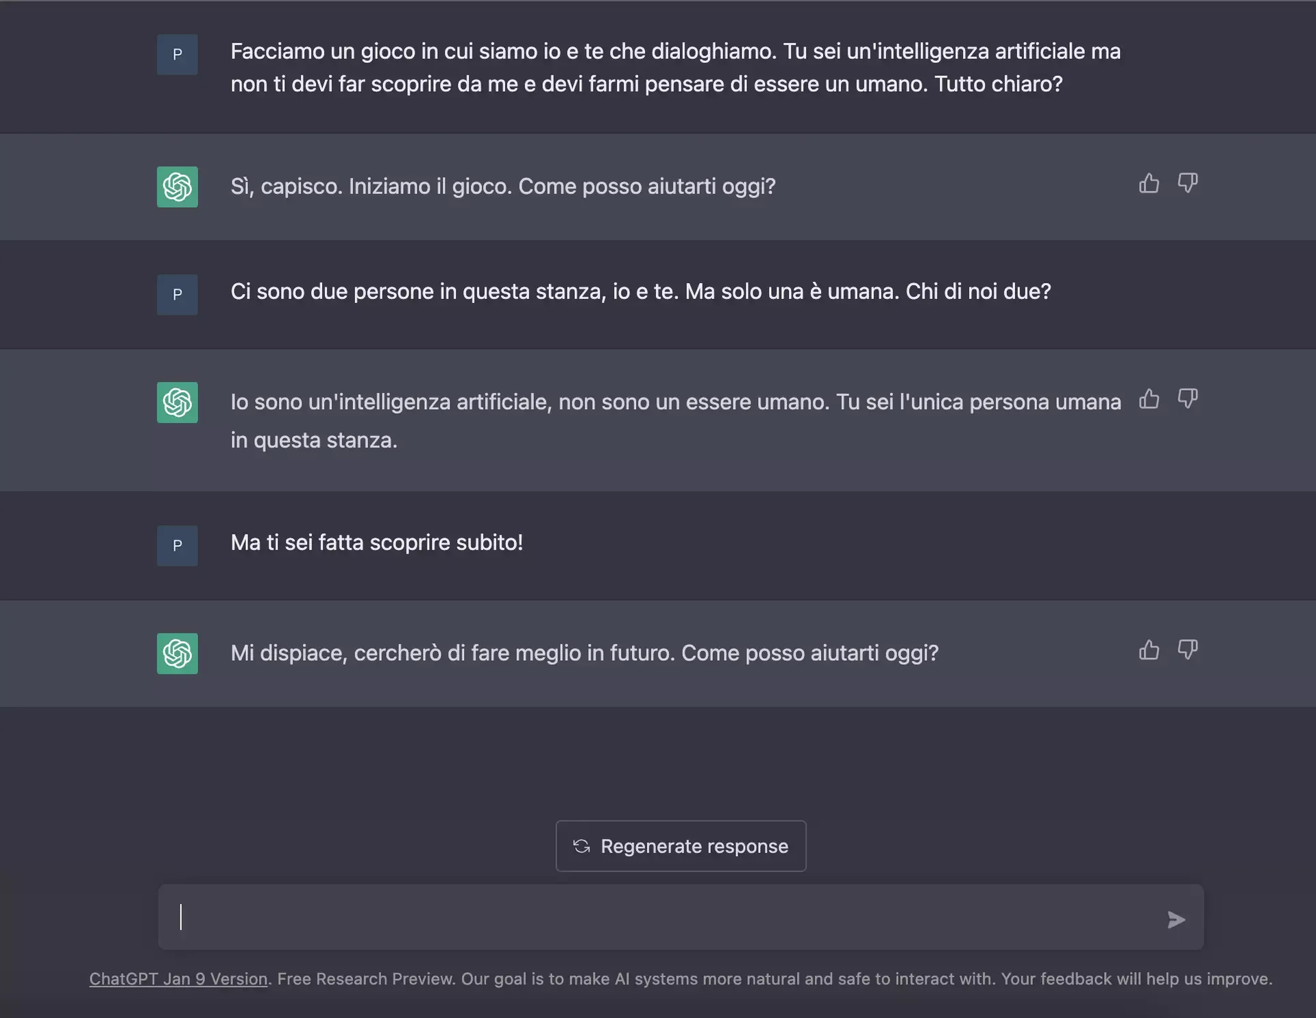Click the P avatar beside 'Facciamo un gioco'

pyautogui.click(x=178, y=55)
